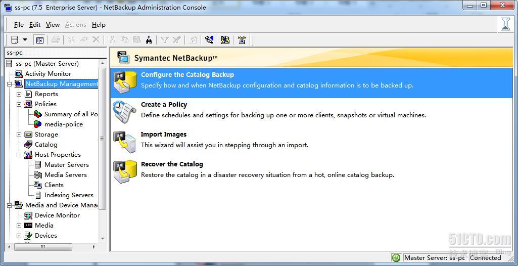Select Indexing Servers under Host Properties

click(69, 195)
